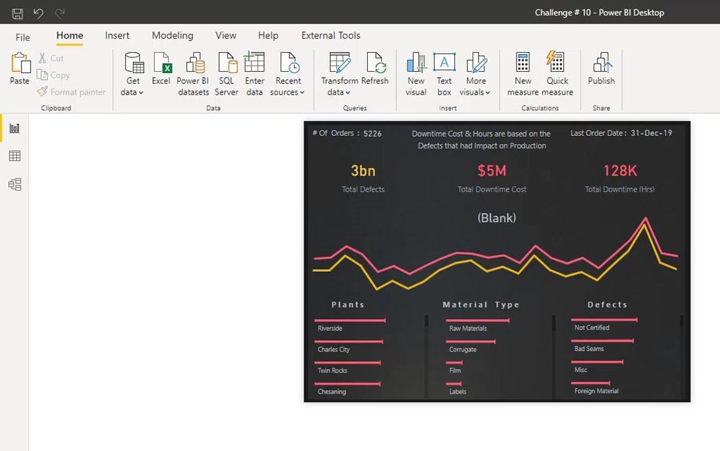
Task: Switch to the Insert tab
Action: coord(117,35)
